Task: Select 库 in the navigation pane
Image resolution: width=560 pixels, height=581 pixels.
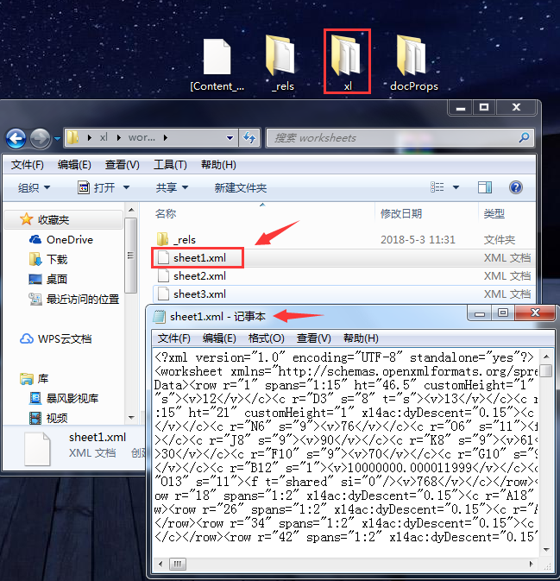Action: pyautogui.click(x=34, y=379)
